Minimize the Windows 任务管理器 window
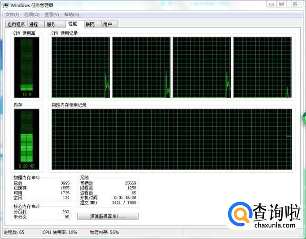306x239 pixels. click(x=271, y=4)
